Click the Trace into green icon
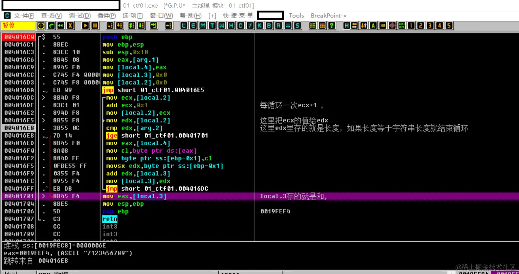 (132, 26)
